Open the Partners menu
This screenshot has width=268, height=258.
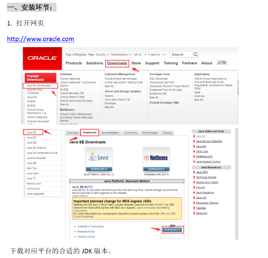click(x=189, y=63)
